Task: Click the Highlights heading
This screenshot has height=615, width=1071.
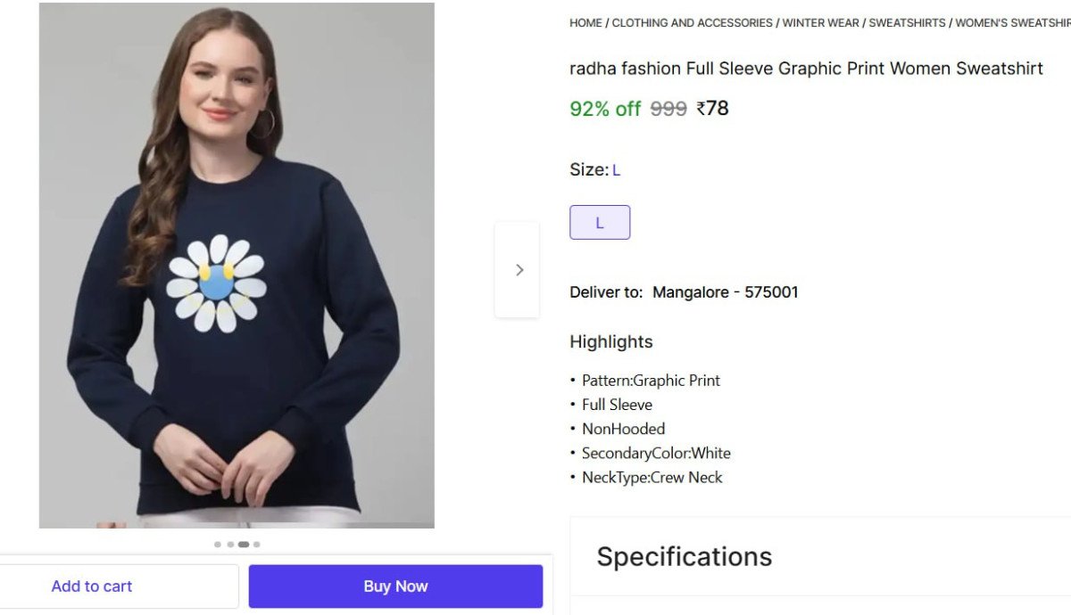Action: (x=611, y=342)
